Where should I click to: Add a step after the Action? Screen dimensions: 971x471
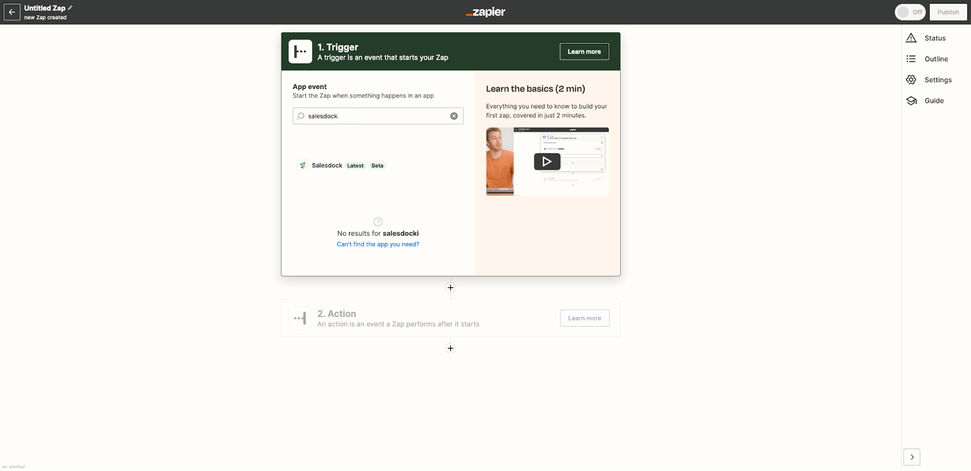(450, 349)
